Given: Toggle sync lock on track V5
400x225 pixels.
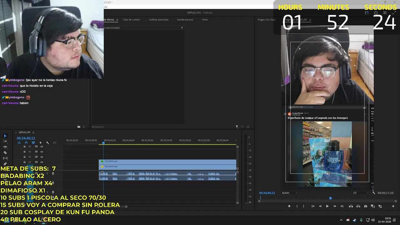Looking at the screenshot, I should [x=36, y=146].
